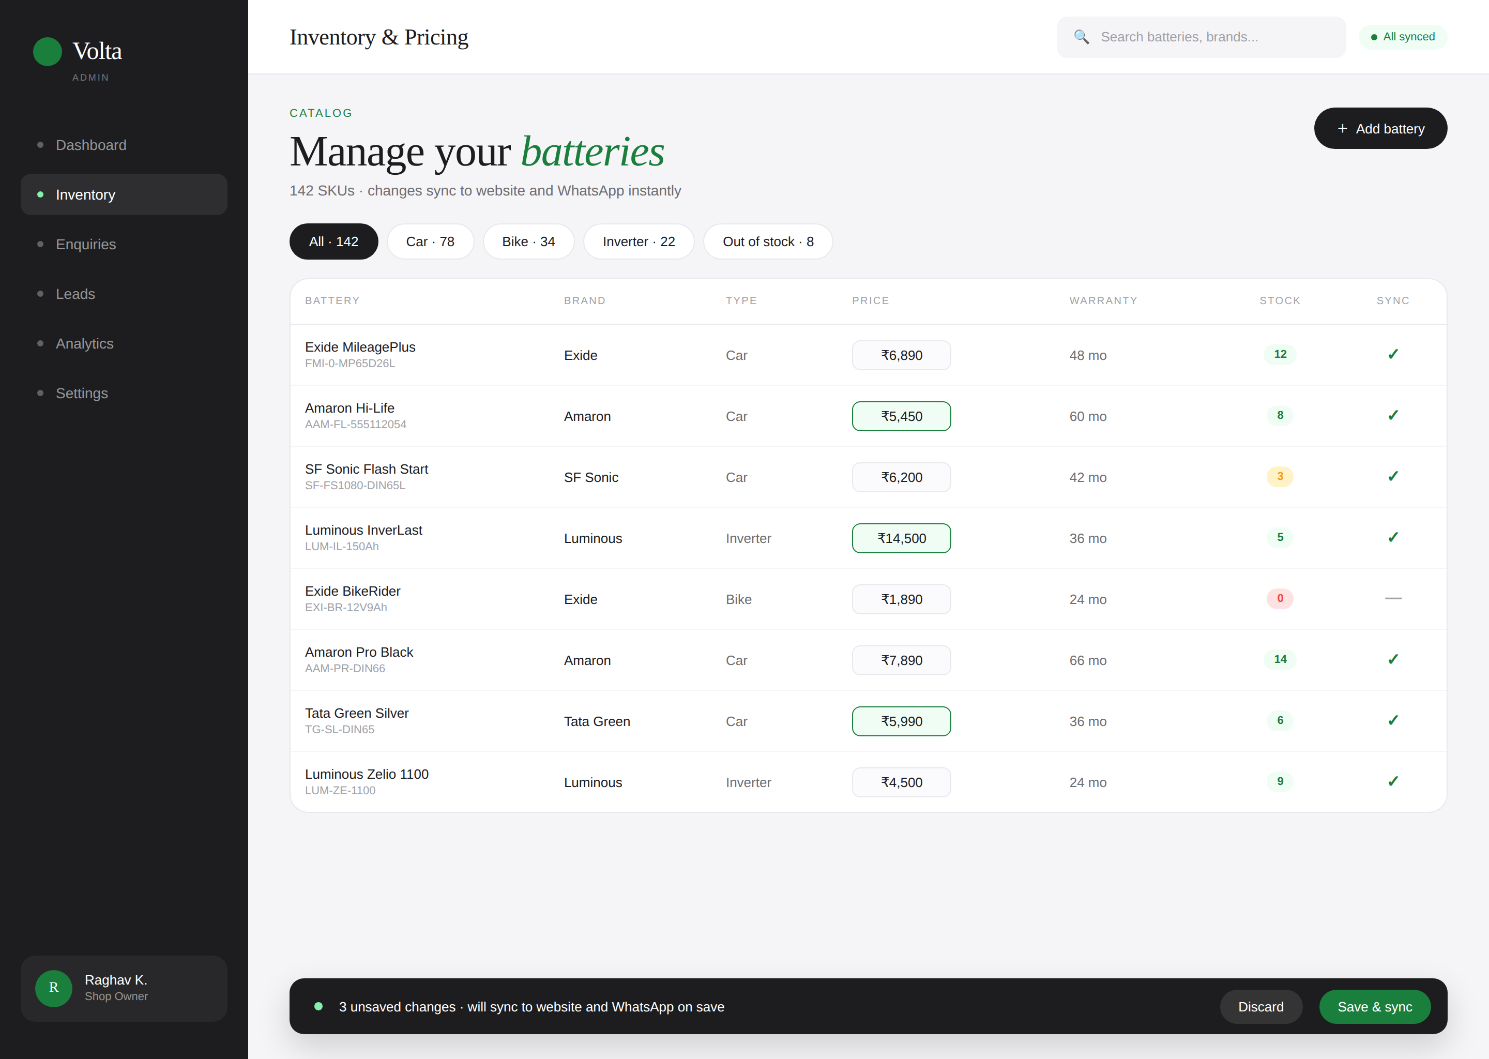This screenshot has height=1059, width=1489.
Task: Click zero stock badge for Exide BikeRider
Action: pos(1280,599)
